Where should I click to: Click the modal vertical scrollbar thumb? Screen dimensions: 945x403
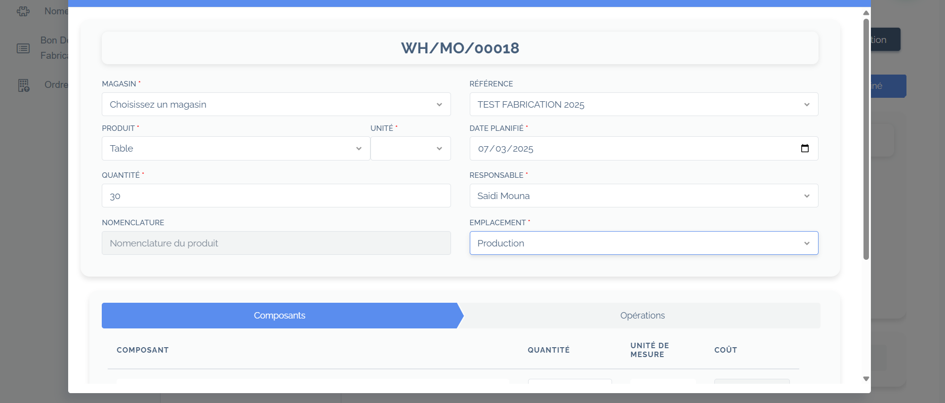tap(866, 139)
